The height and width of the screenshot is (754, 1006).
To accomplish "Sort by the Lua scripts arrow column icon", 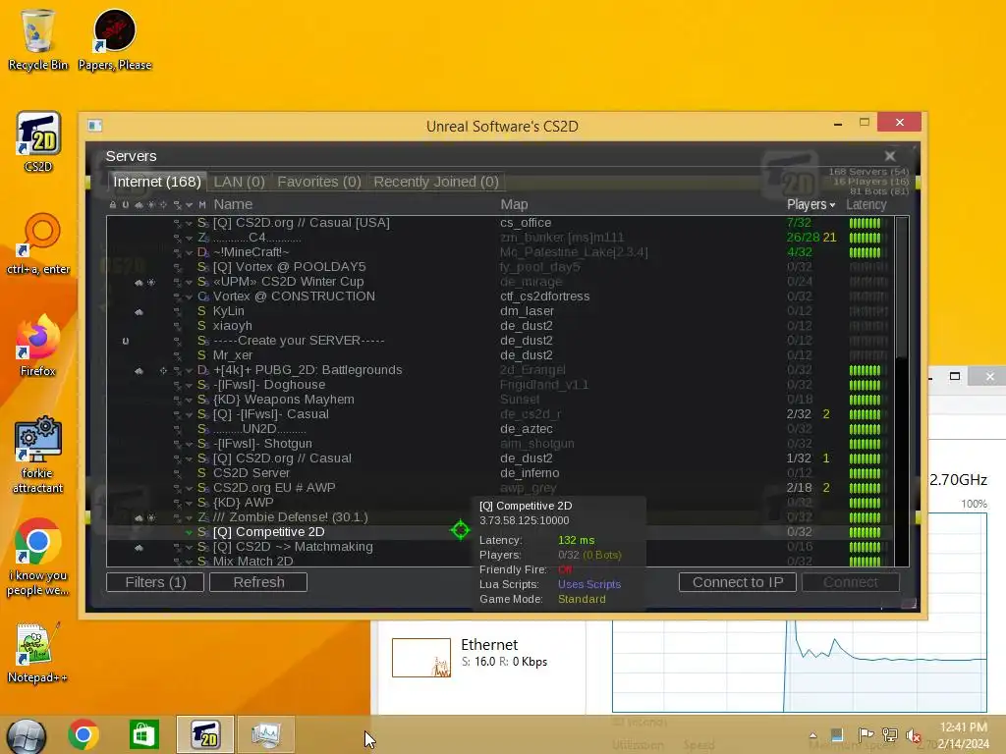I will tap(189, 205).
